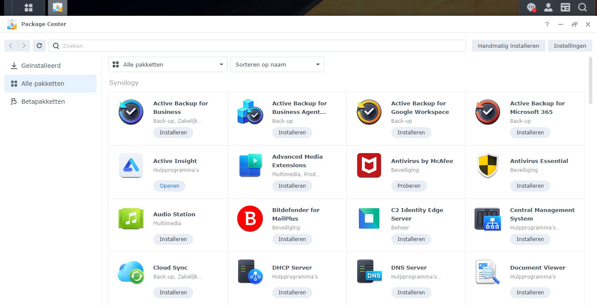Install Cloud Sync package
This screenshot has width=597, height=305.
[x=173, y=293]
